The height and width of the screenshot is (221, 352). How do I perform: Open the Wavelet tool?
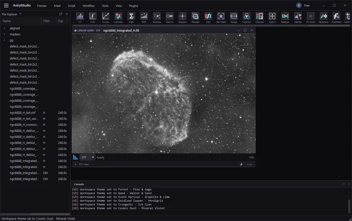[x=195, y=18]
